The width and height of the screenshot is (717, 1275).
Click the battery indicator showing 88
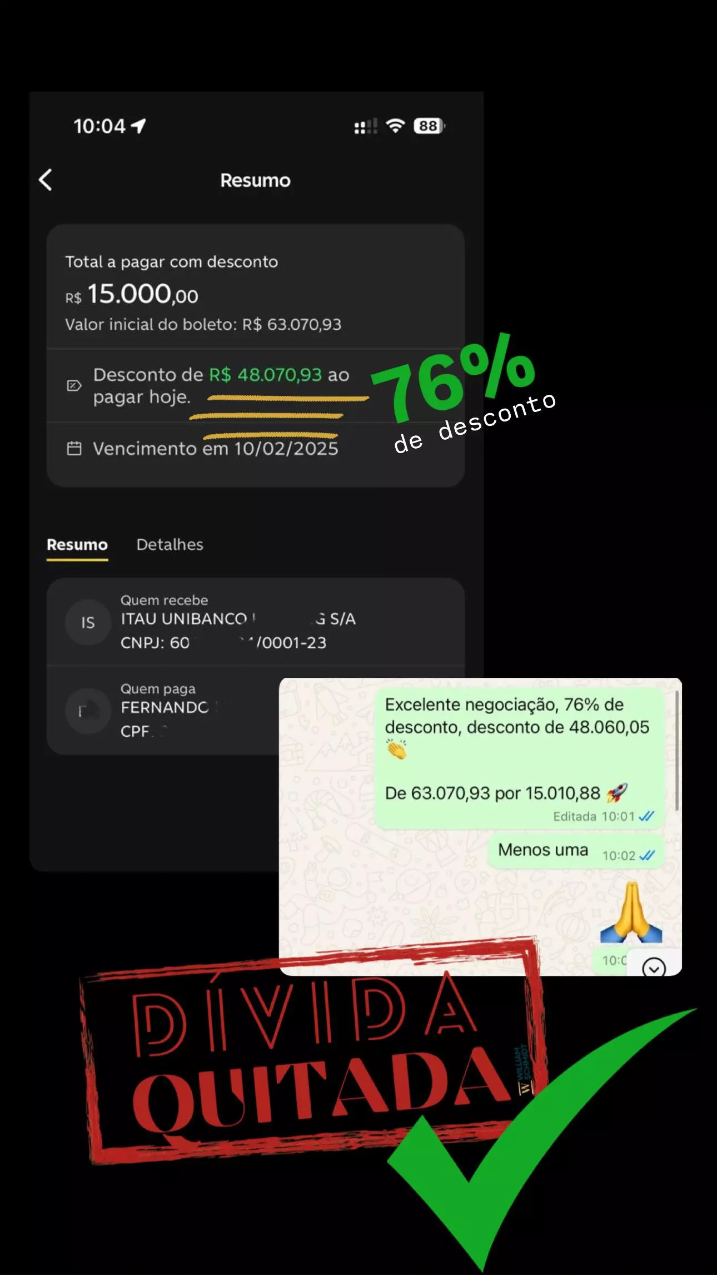point(429,126)
